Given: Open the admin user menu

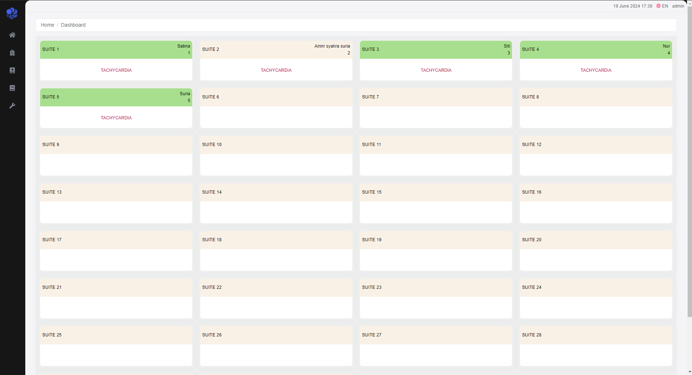Looking at the screenshot, I should point(678,6).
